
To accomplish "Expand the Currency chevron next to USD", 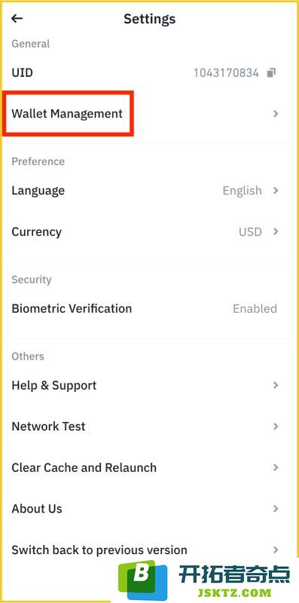I will coord(275,231).
